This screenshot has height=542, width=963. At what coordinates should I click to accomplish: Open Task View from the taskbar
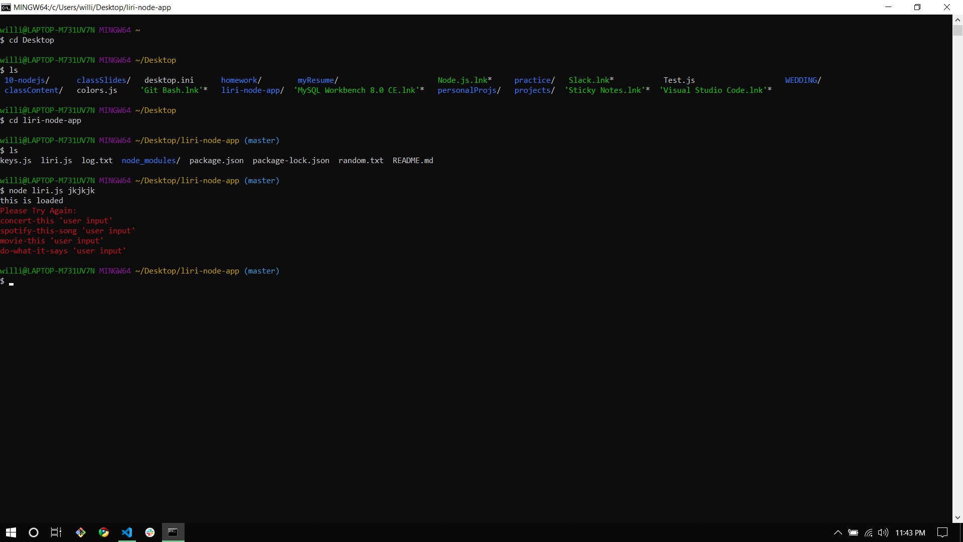(x=55, y=532)
